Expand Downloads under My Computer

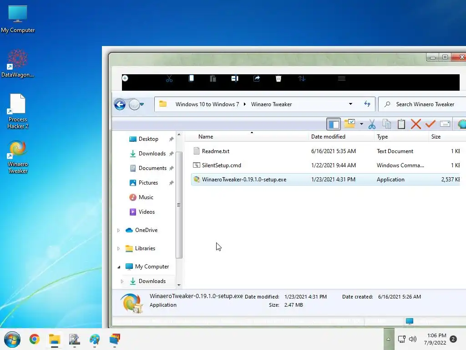click(122, 281)
